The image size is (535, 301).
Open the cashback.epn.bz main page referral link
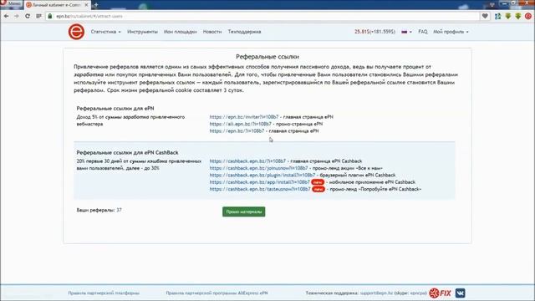[247, 161]
